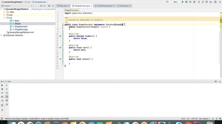Collapse the src folder
The image size is (222, 124).
pos(4,18)
